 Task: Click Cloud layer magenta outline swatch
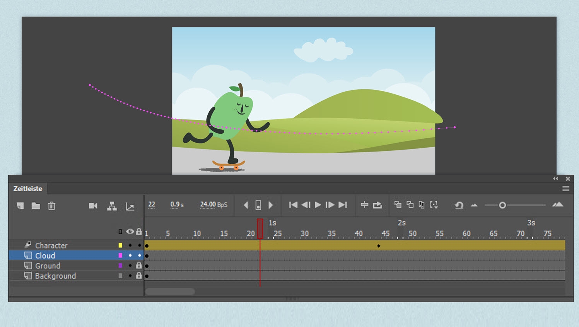coord(120,255)
